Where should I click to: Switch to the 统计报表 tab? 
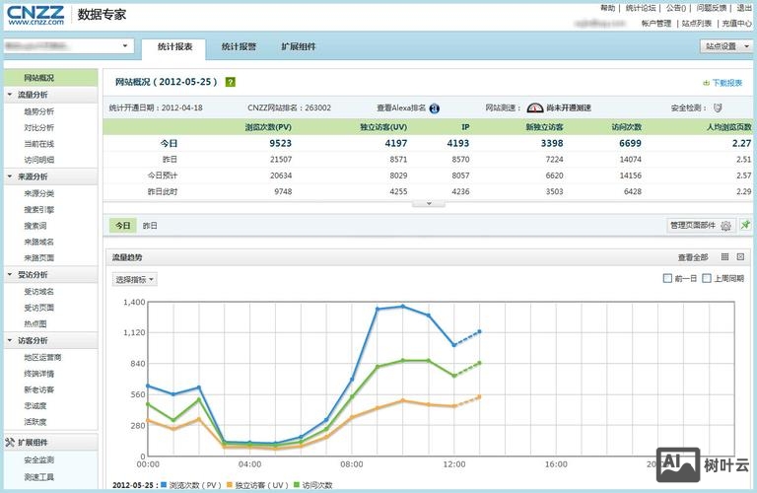point(174,47)
